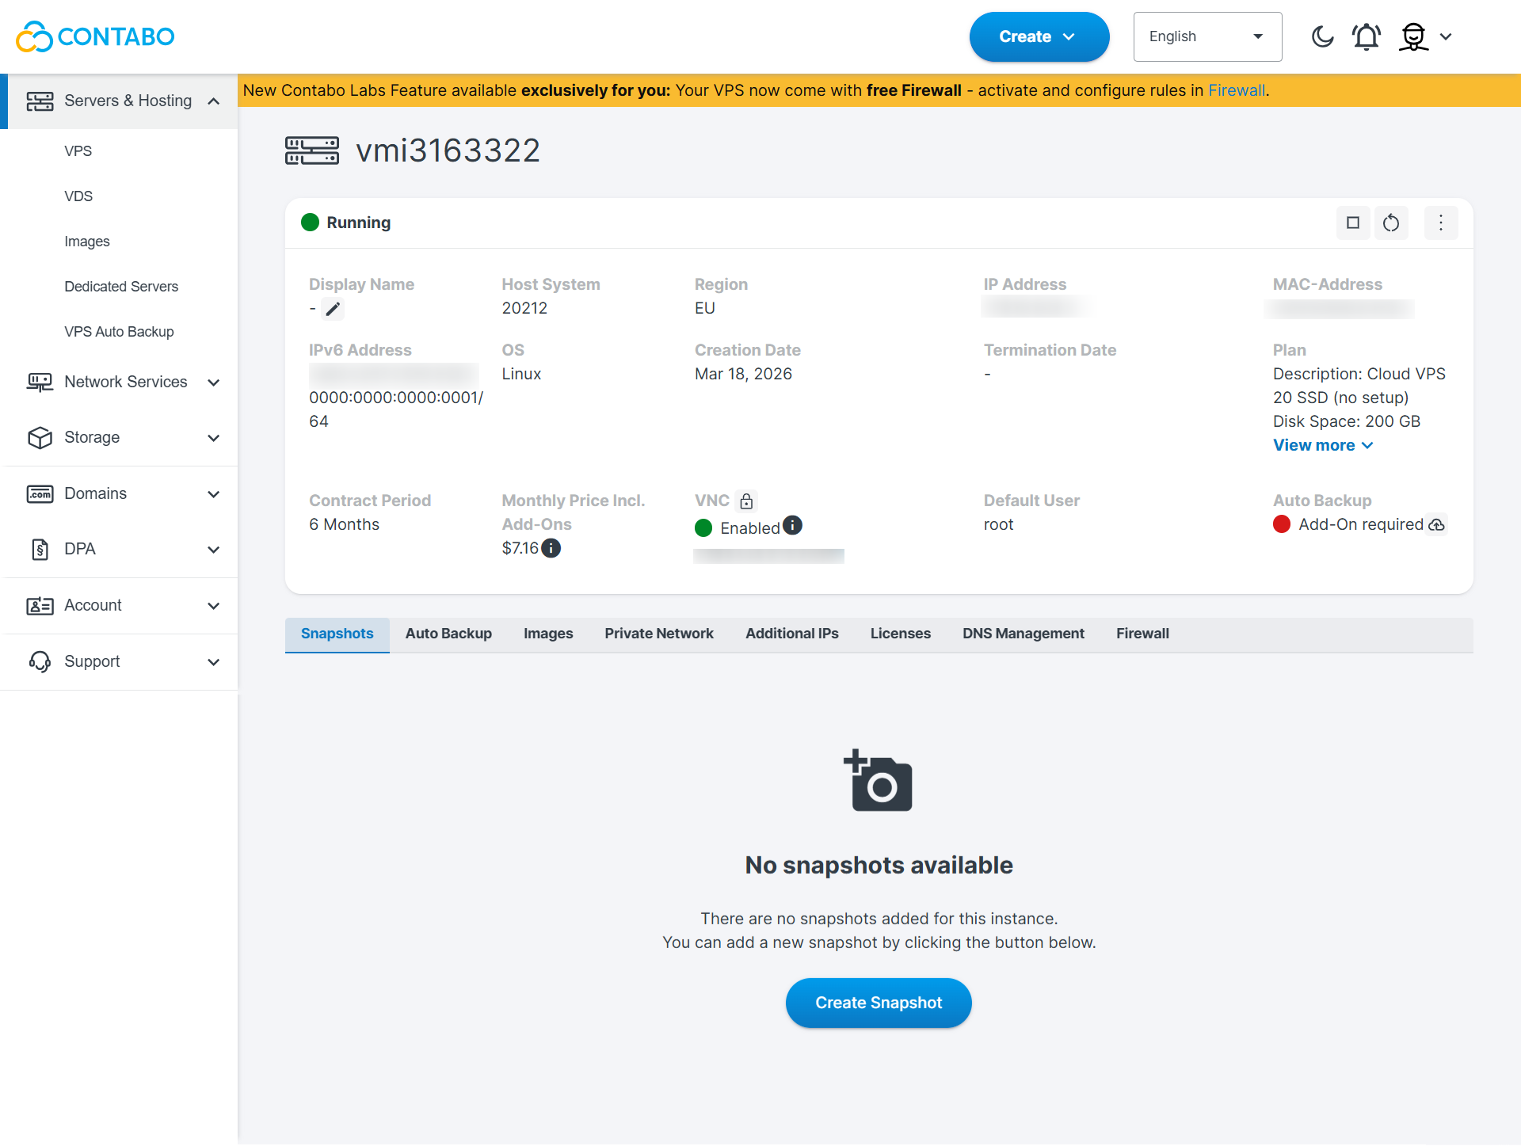Click the Auto Backup cloud icon
1521x1146 pixels.
(x=1436, y=525)
